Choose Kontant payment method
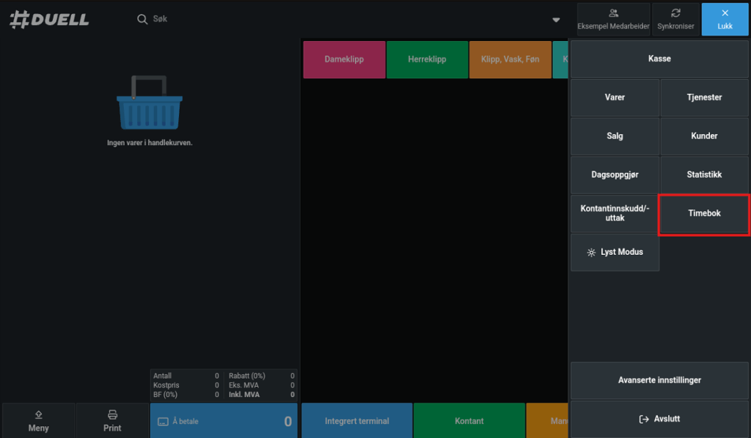The height and width of the screenshot is (438, 751). pyautogui.click(x=469, y=421)
